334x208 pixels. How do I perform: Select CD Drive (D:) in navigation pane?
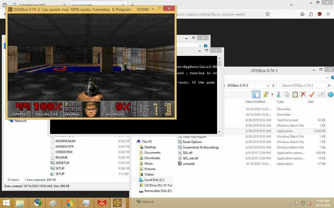point(156,185)
